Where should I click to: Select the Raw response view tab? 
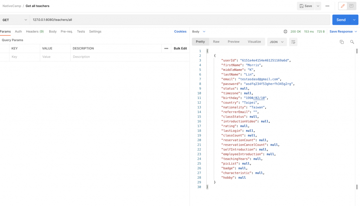tap(216, 42)
